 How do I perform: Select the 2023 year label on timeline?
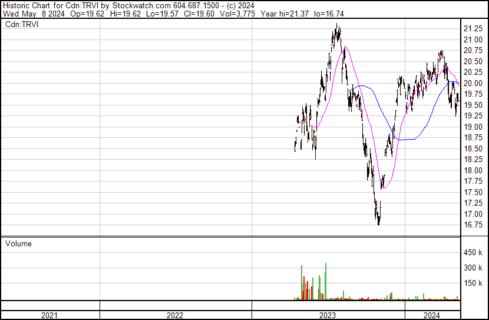[x=327, y=315]
